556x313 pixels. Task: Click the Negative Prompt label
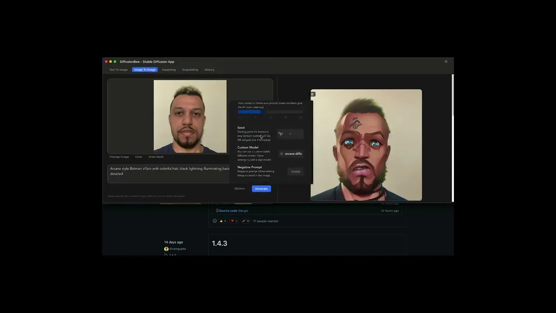[x=250, y=167]
